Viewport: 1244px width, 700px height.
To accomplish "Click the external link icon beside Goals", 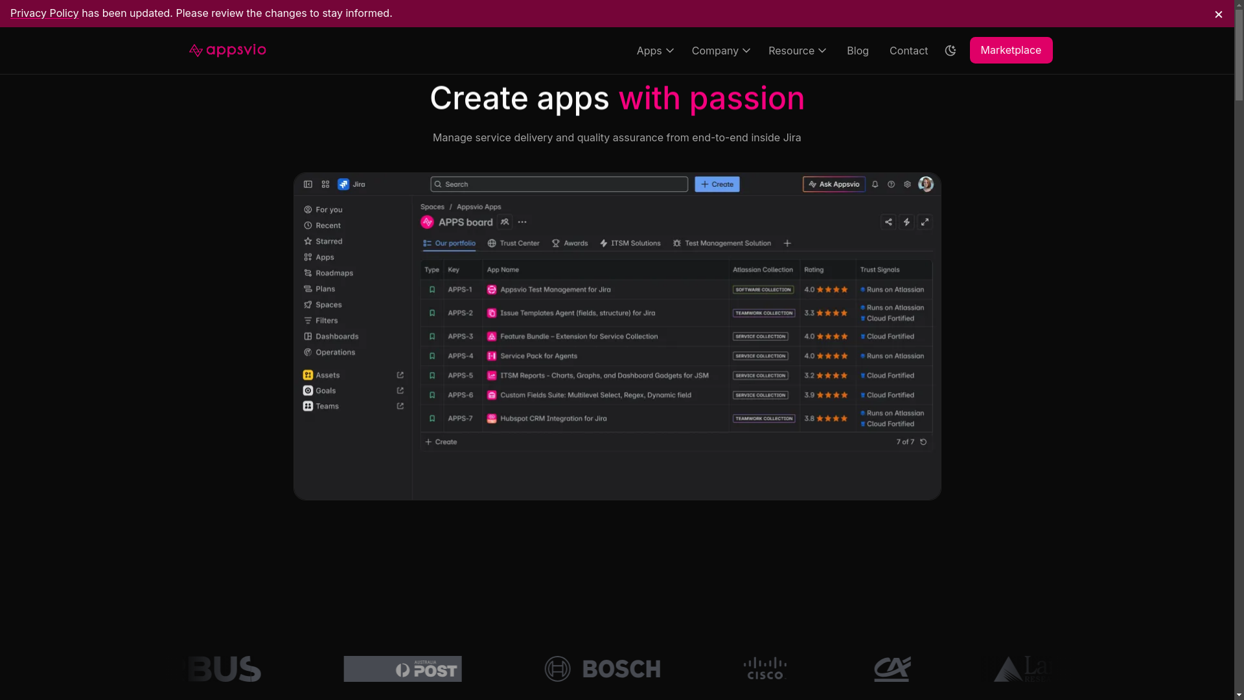I will click(400, 391).
